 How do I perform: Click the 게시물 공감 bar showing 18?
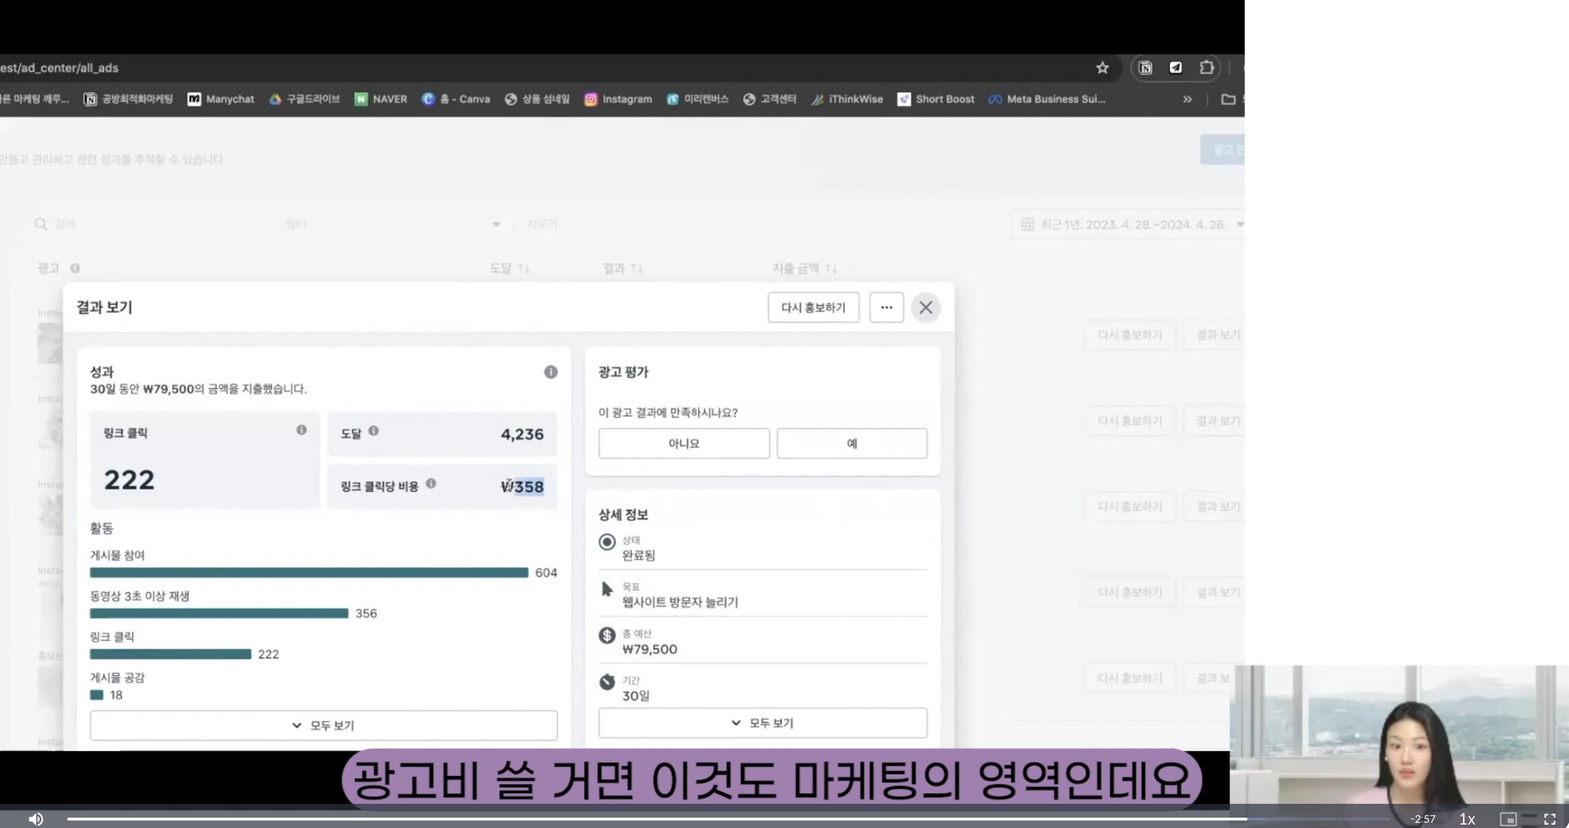(x=96, y=696)
